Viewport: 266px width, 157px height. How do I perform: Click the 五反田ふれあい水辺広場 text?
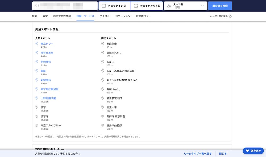pos(120,71)
